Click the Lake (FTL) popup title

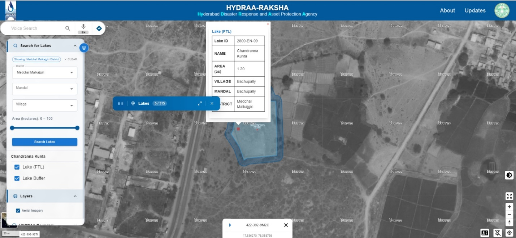(222, 32)
